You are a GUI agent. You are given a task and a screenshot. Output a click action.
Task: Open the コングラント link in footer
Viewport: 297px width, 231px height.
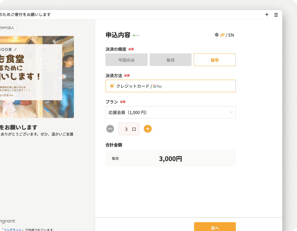pos(12,229)
